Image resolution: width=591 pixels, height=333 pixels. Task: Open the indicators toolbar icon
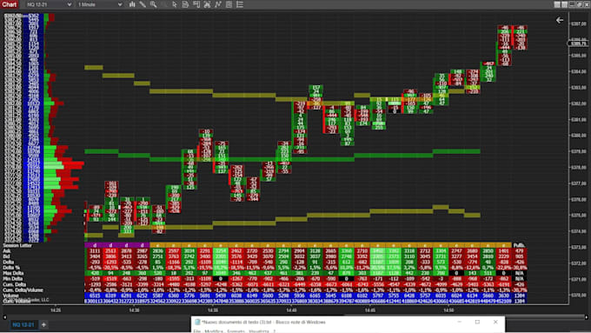208,4
